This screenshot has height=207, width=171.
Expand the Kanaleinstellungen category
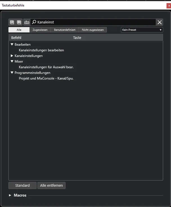[12, 56]
